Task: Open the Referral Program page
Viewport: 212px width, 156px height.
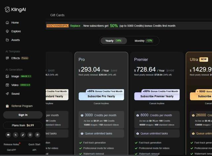Action: pos(22,106)
